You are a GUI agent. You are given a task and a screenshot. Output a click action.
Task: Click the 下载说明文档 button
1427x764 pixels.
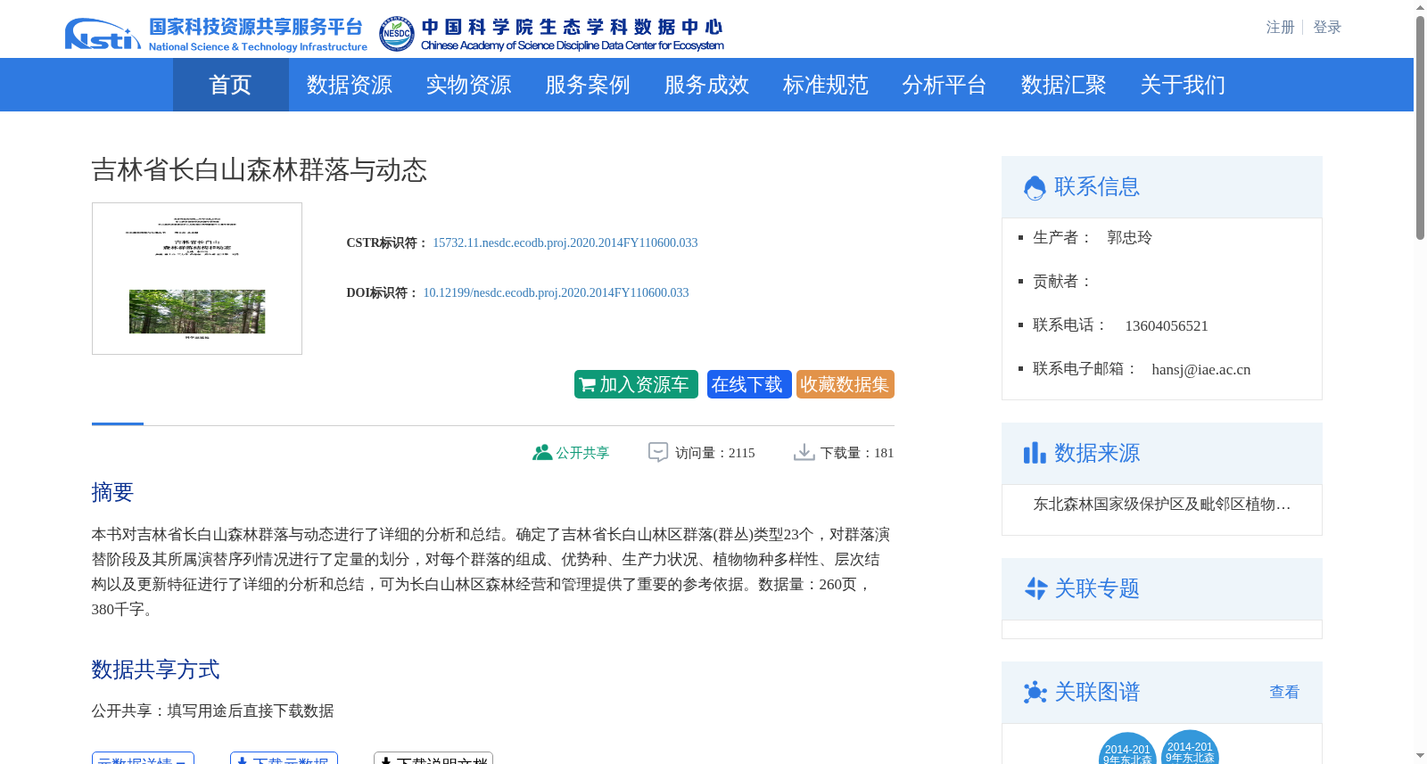coord(433,758)
